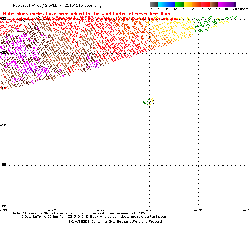The image size is (250, 227).
Task: Click the '10' label under the color bar
Action: click(167, 9)
